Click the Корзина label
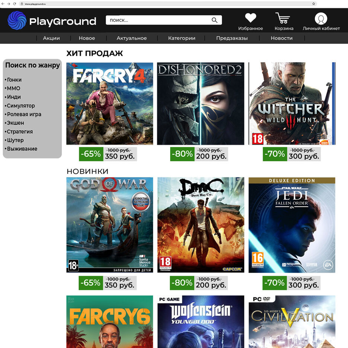Screen dimensions: 348x348 284,28
